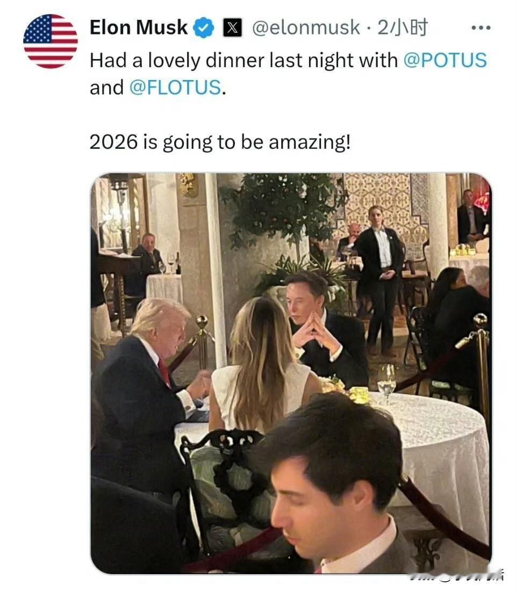Open the three-dot more options menu
This screenshot has height=593, width=516.
point(481,27)
